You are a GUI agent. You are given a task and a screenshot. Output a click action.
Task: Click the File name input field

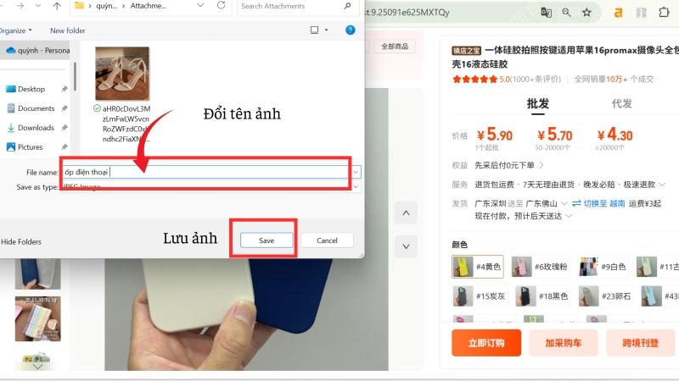pos(206,172)
